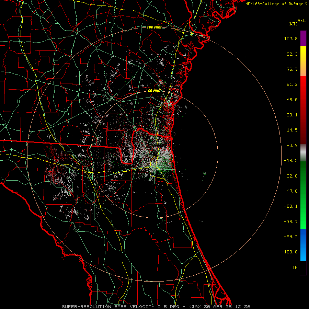Click the 45.6 velocity scale value

292,100
